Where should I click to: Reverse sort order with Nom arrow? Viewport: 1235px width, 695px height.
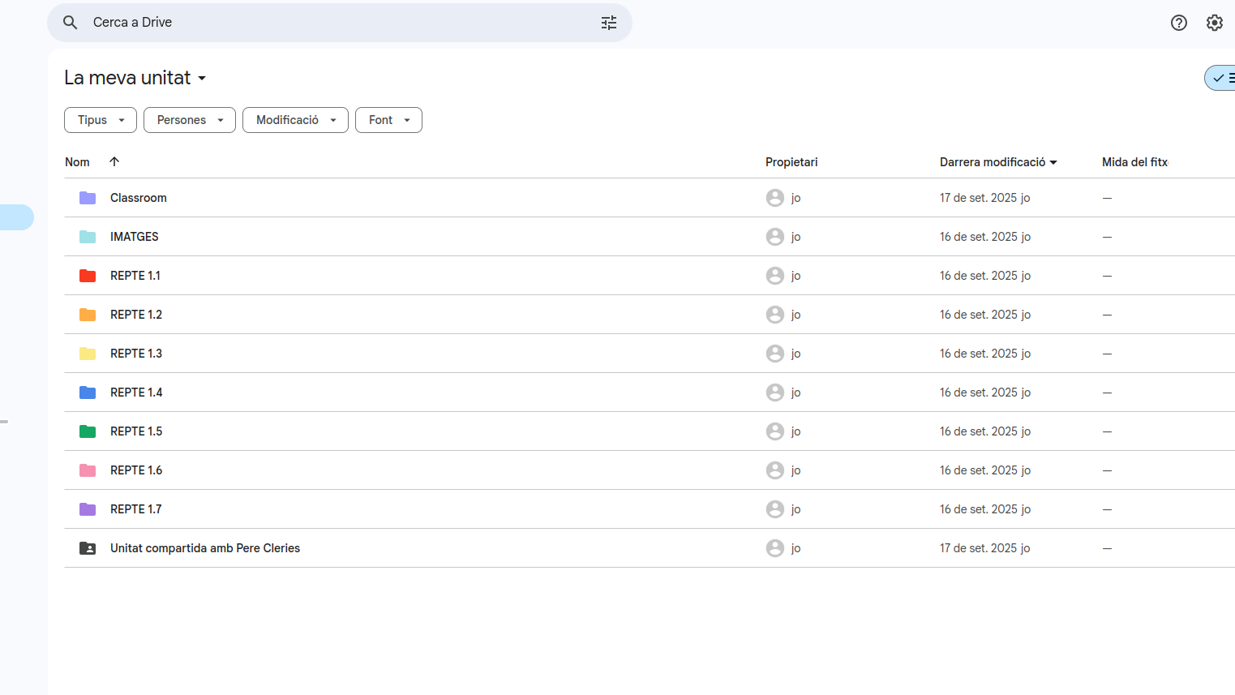coord(114,161)
